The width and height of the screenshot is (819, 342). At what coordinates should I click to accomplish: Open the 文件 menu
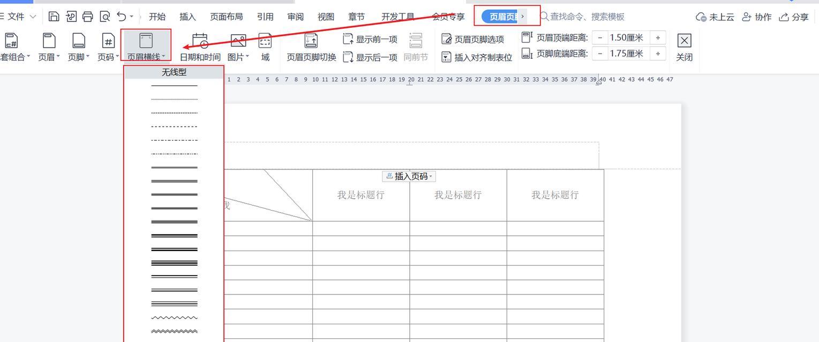[x=16, y=17]
